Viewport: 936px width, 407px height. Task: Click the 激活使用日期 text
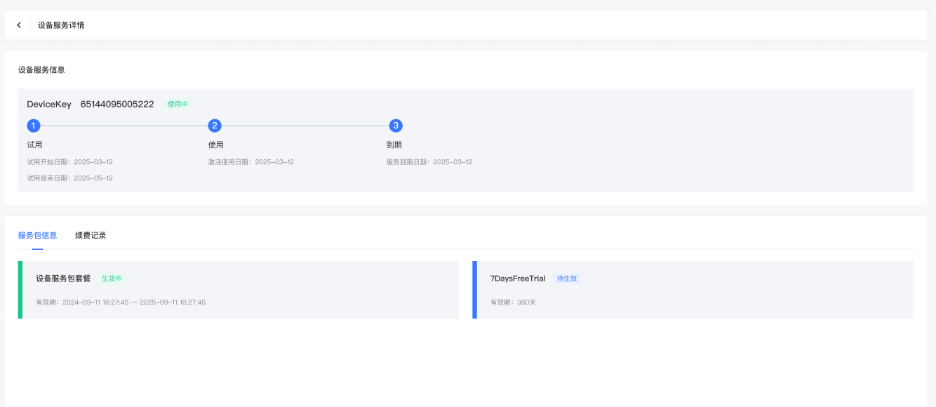(250, 162)
